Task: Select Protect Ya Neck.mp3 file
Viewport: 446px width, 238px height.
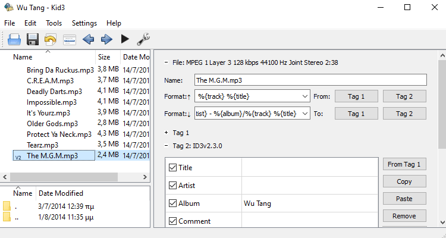Action: (59, 134)
